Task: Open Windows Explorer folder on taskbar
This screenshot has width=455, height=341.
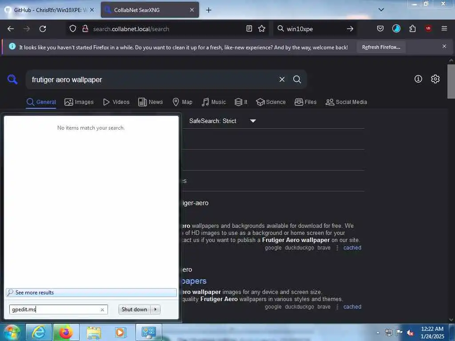Action: pos(94,332)
